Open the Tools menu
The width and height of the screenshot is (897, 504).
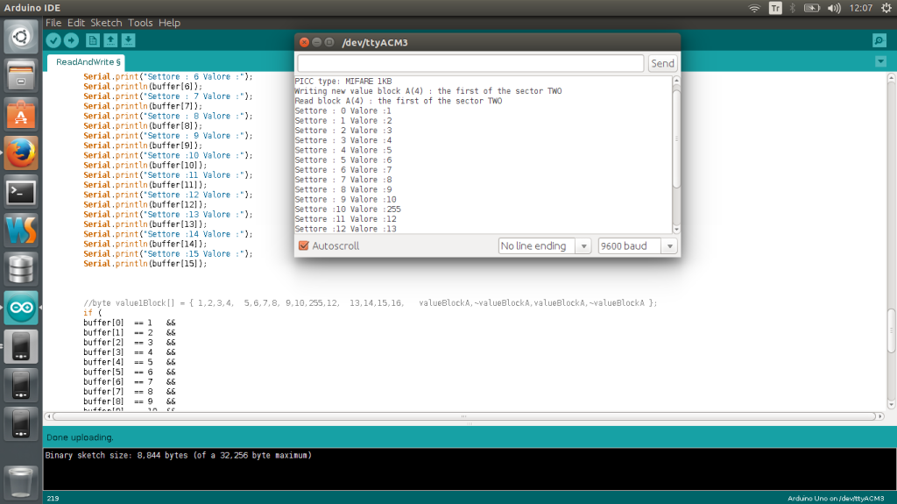140,22
